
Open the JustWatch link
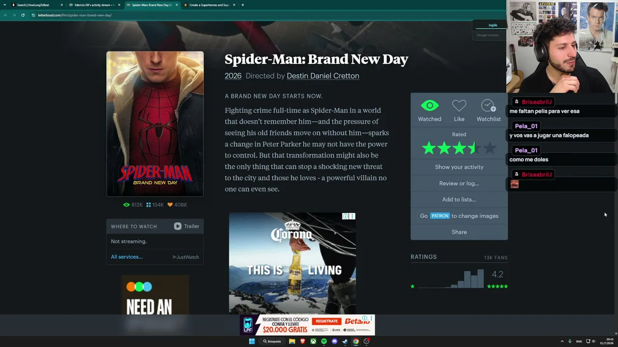click(186, 257)
